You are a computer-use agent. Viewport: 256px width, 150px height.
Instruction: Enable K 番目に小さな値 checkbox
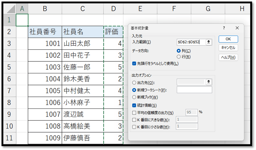click(x=134, y=127)
